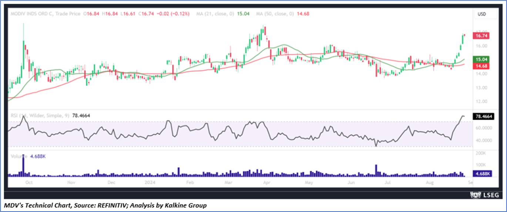
Task: Click the Oct label on the time axis
Action: 30,182
